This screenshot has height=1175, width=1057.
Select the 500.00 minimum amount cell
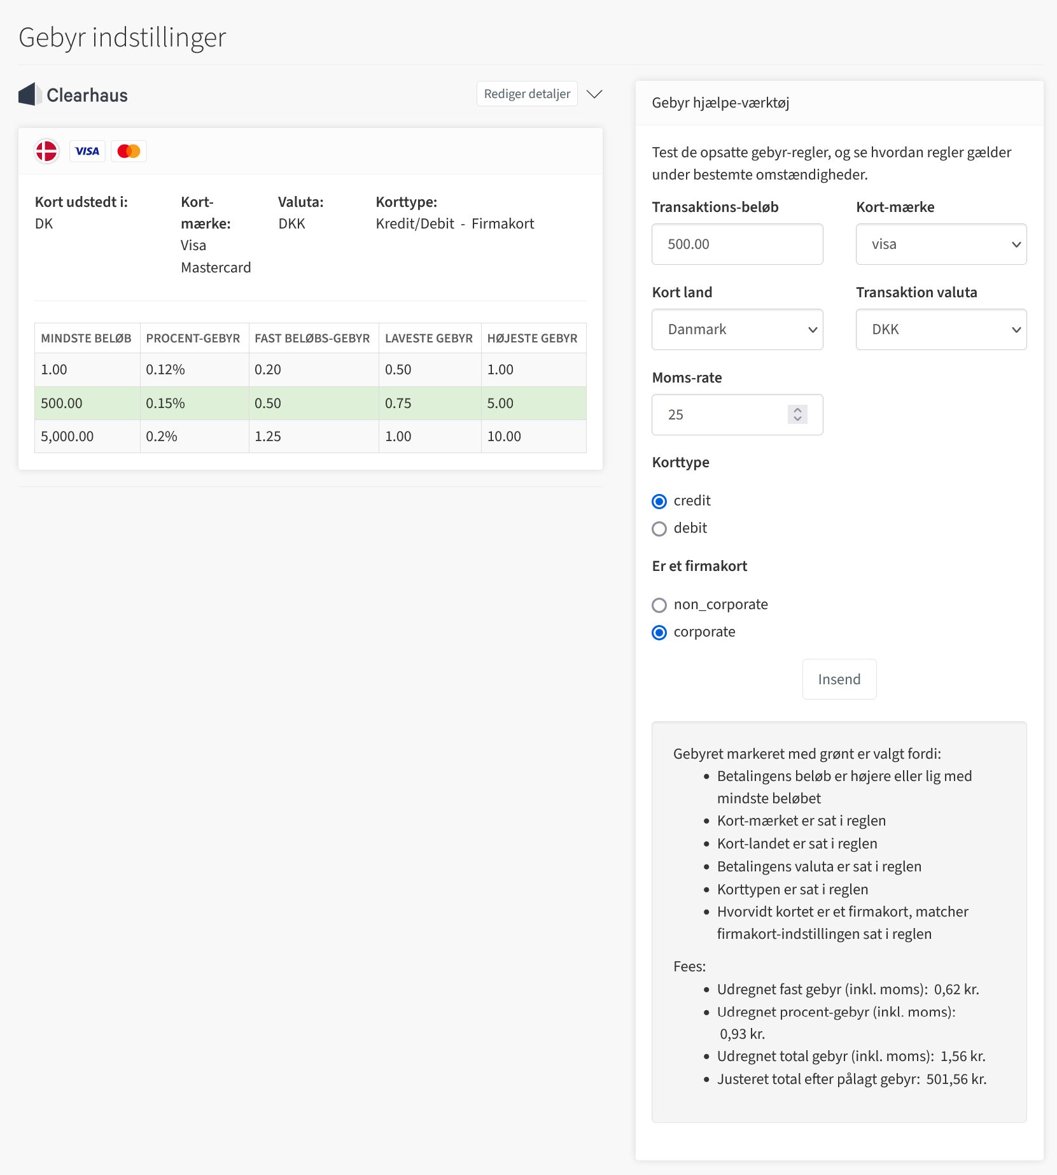[x=87, y=403]
